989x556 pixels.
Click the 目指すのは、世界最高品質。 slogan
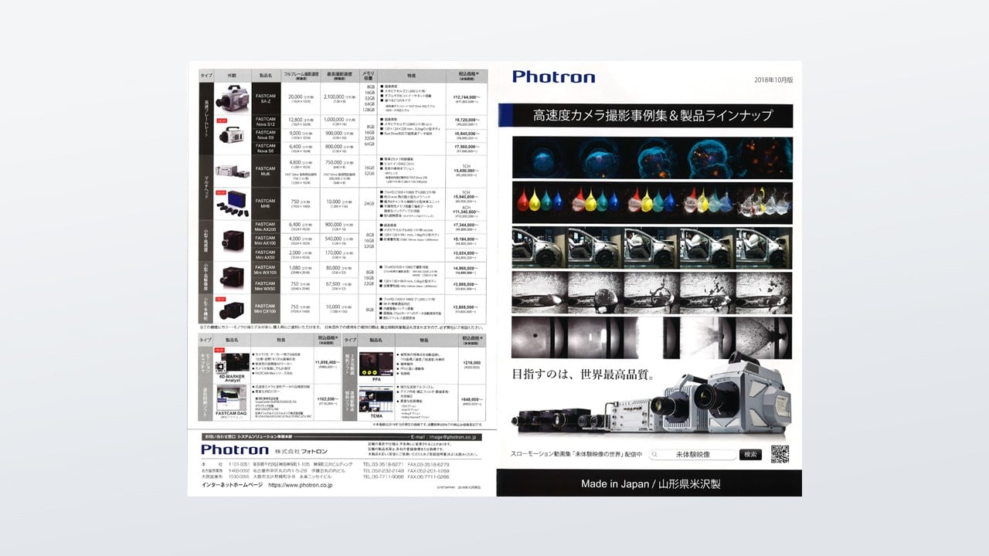coord(583,375)
